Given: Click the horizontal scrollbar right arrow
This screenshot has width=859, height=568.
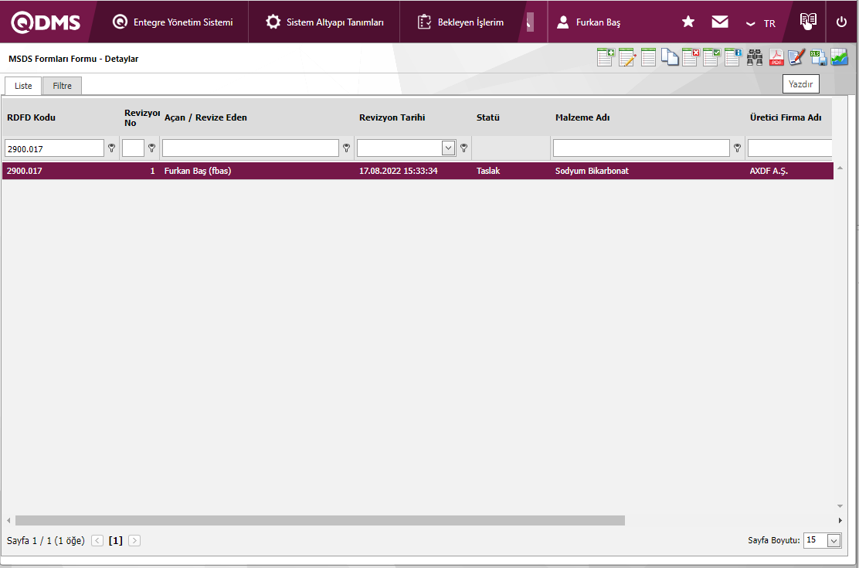Looking at the screenshot, I should point(840,520).
